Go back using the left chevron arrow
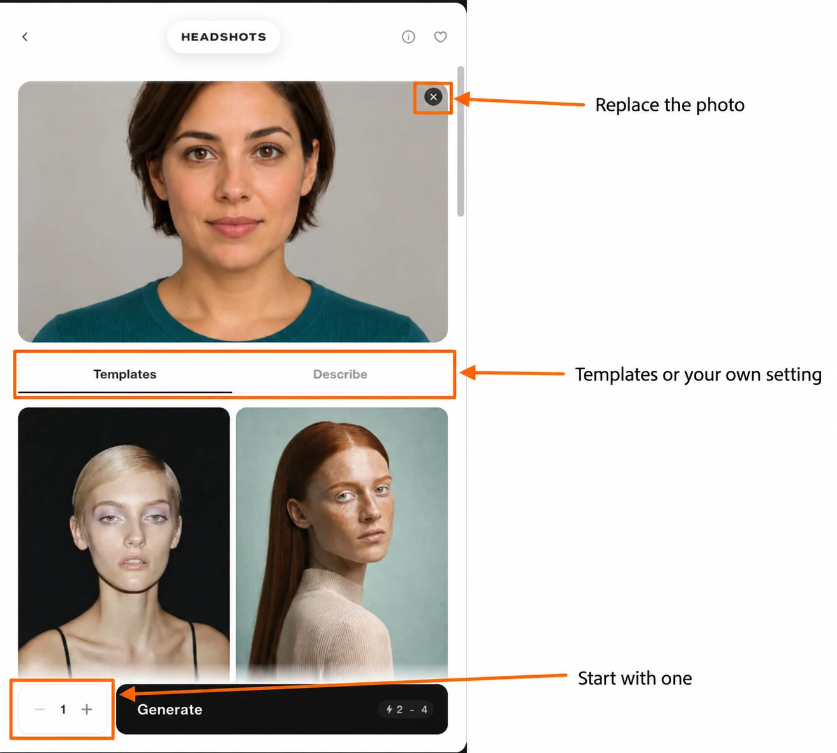The height and width of the screenshot is (753, 837). [x=25, y=37]
